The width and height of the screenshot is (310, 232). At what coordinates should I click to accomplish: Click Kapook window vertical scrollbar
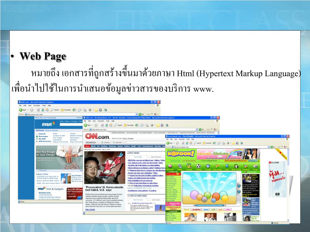(x=288, y=185)
